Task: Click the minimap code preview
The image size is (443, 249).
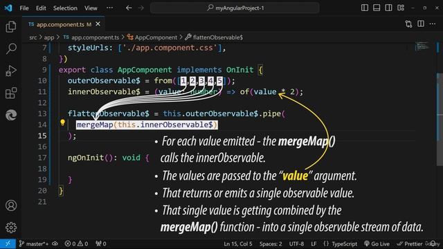Action: coord(422,46)
